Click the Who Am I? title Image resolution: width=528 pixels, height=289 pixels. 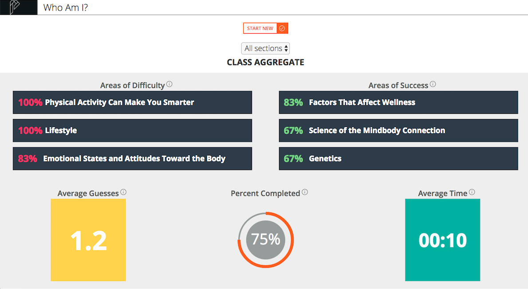[x=66, y=8]
